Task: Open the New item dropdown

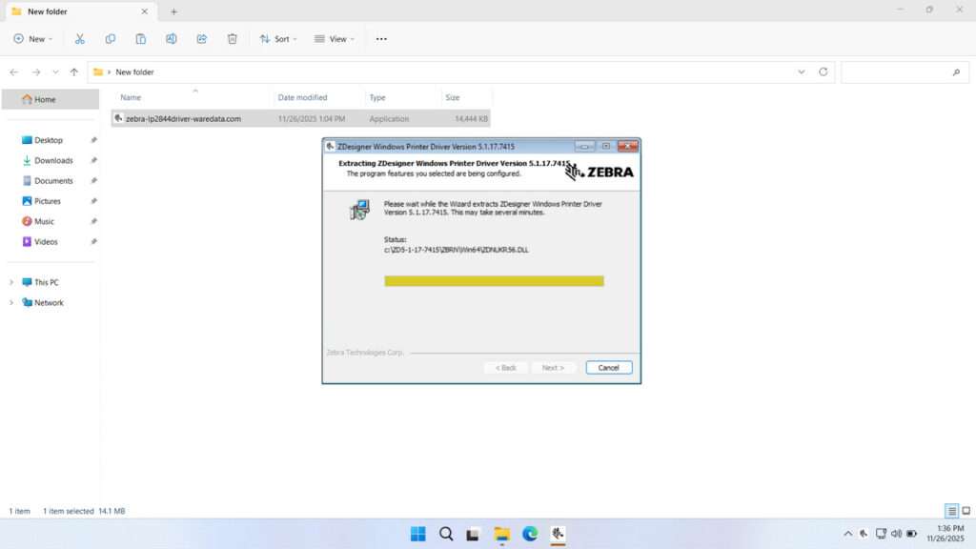Action: pyautogui.click(x=33, y=38)
